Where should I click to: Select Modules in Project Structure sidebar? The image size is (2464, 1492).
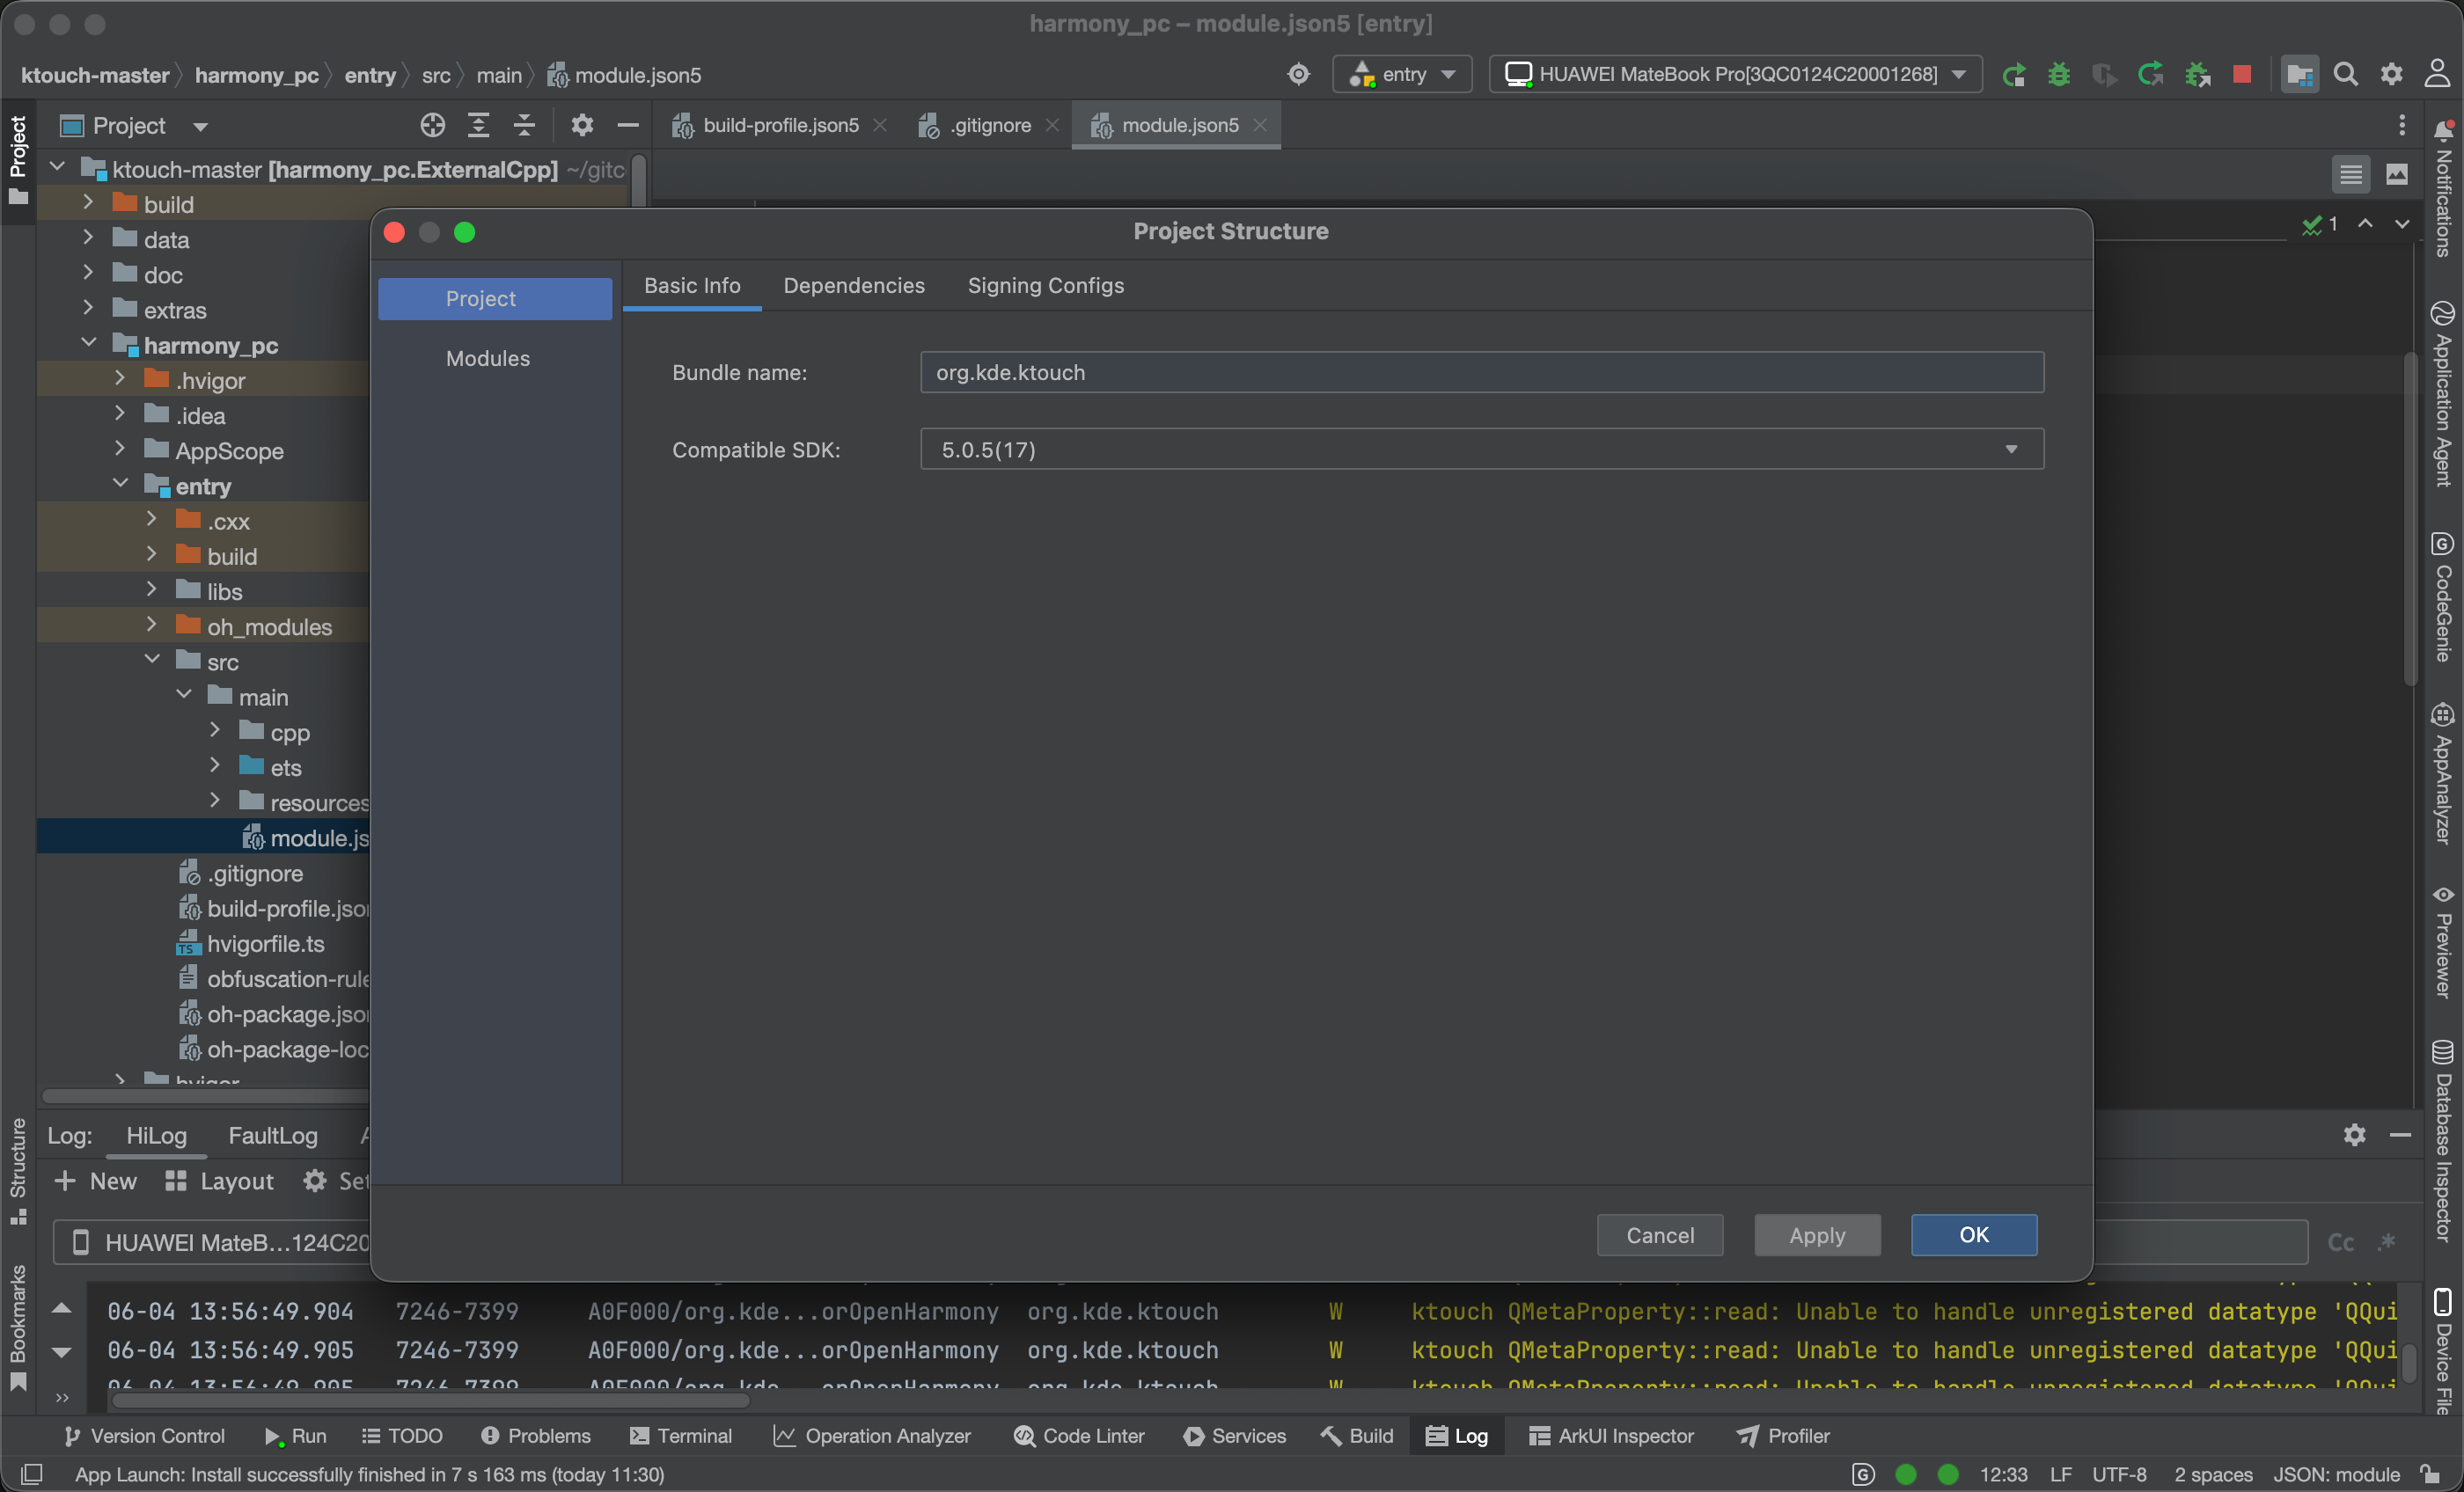[488, 358]
